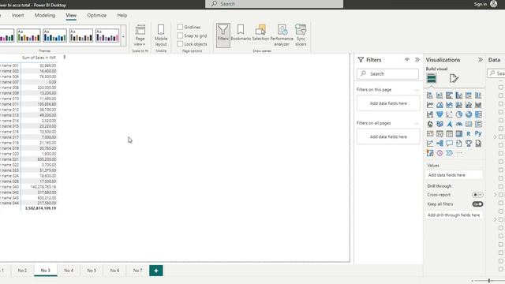The height and width of the screenshot is (284, 505).
Task: Select the Waterfall chart visual
Action: click(x=430, y=114)
